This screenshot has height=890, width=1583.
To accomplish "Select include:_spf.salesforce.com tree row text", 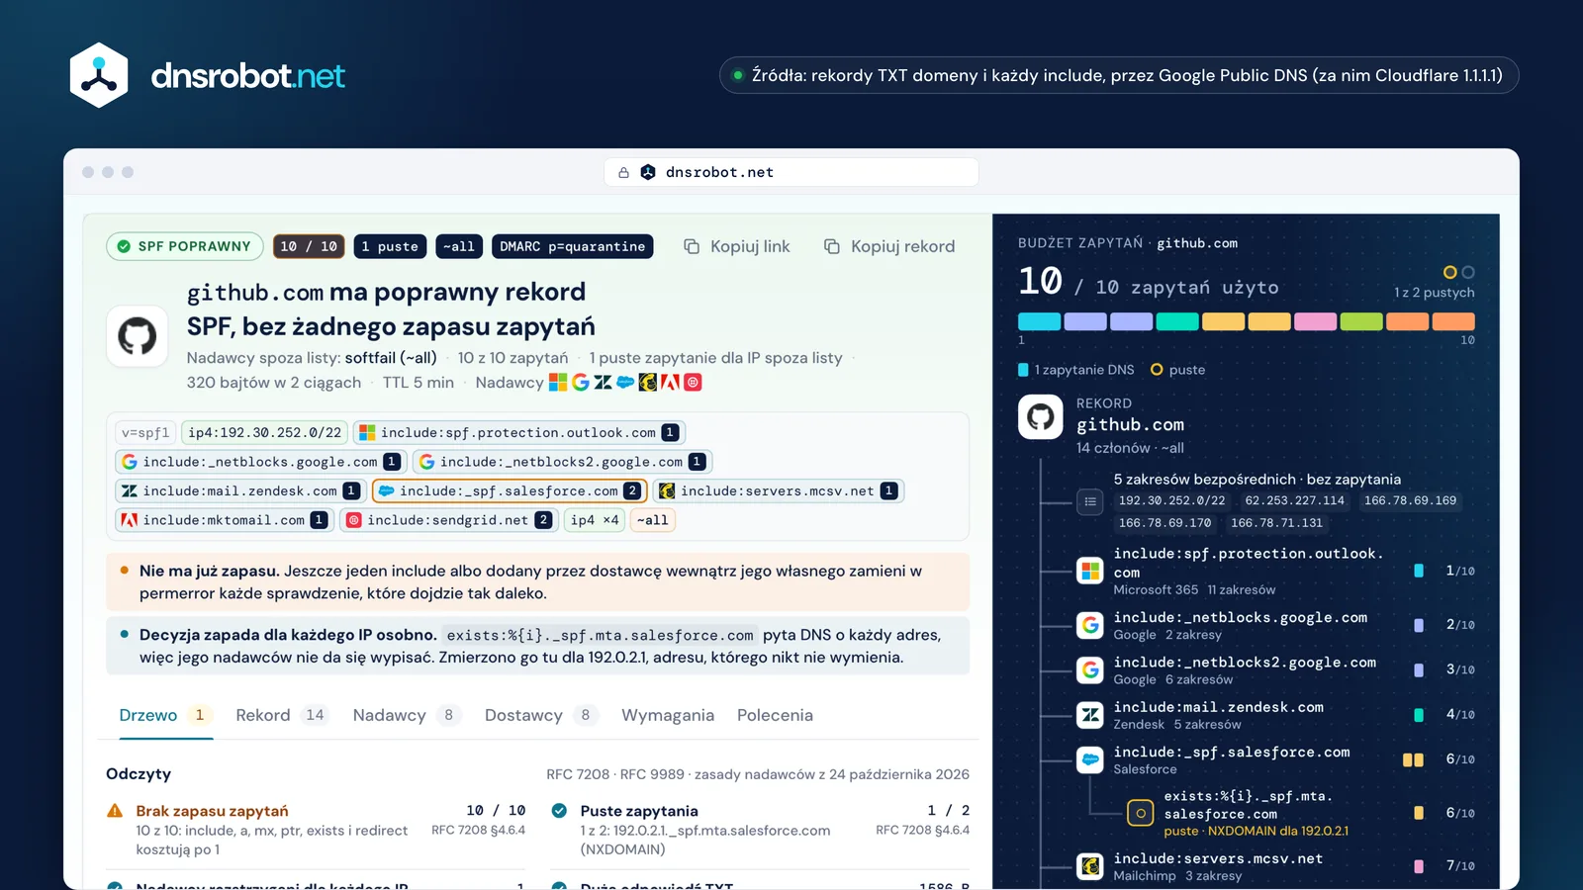I will click(x=1232, y=752).
